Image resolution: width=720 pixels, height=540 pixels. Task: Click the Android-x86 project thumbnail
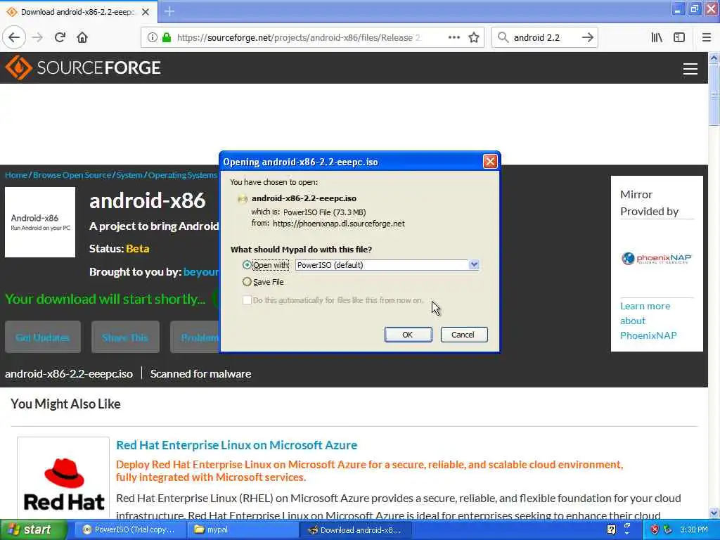coord(40,221)
